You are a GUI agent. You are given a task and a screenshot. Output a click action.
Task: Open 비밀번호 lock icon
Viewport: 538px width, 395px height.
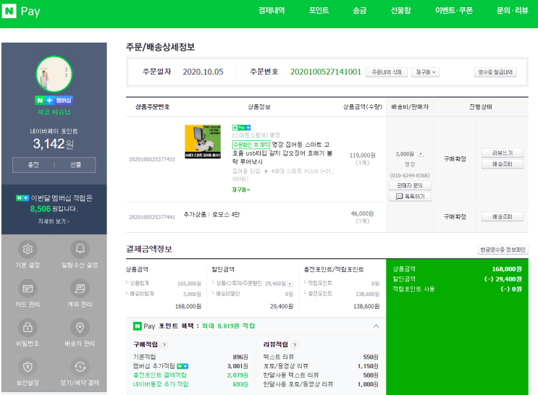28,328
